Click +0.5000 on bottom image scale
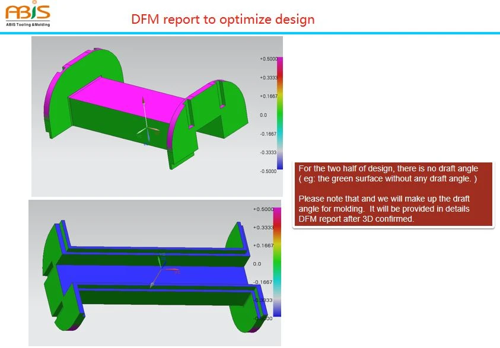 tap(263, 209)
